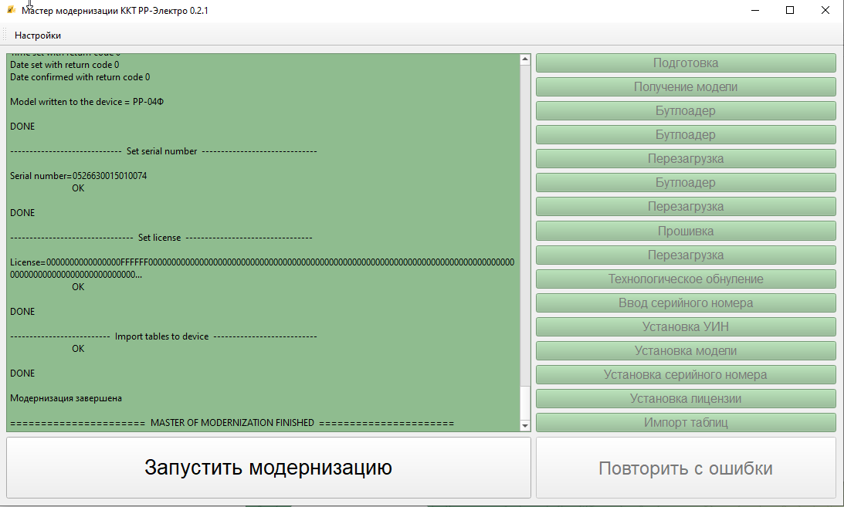This screenshot has height=507, width=844.
Task: Maximize the Мастер модернизации window
Action: point(790,11)
